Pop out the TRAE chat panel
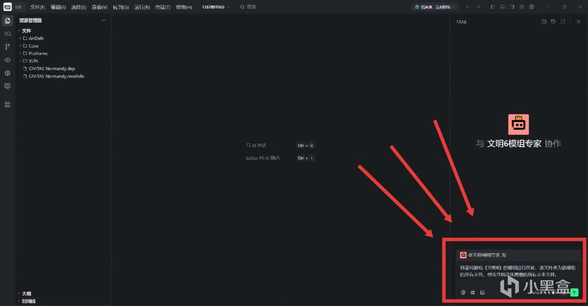The image size is (588, 306). [x=563, y=22]
